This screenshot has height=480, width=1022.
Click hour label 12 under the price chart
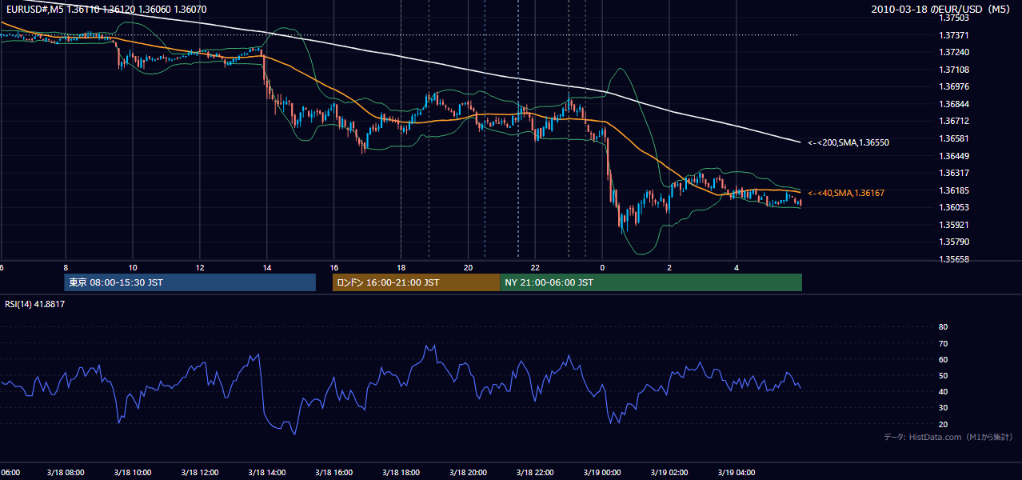pyautogui.click(x=200, y=267)
